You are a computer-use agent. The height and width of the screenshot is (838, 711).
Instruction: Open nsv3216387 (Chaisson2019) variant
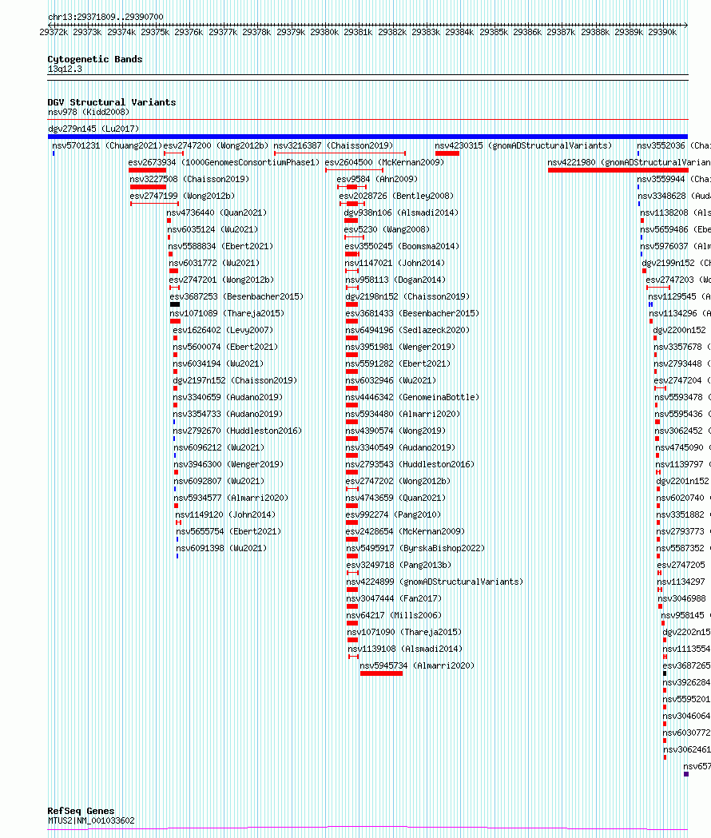coord(333,145)
